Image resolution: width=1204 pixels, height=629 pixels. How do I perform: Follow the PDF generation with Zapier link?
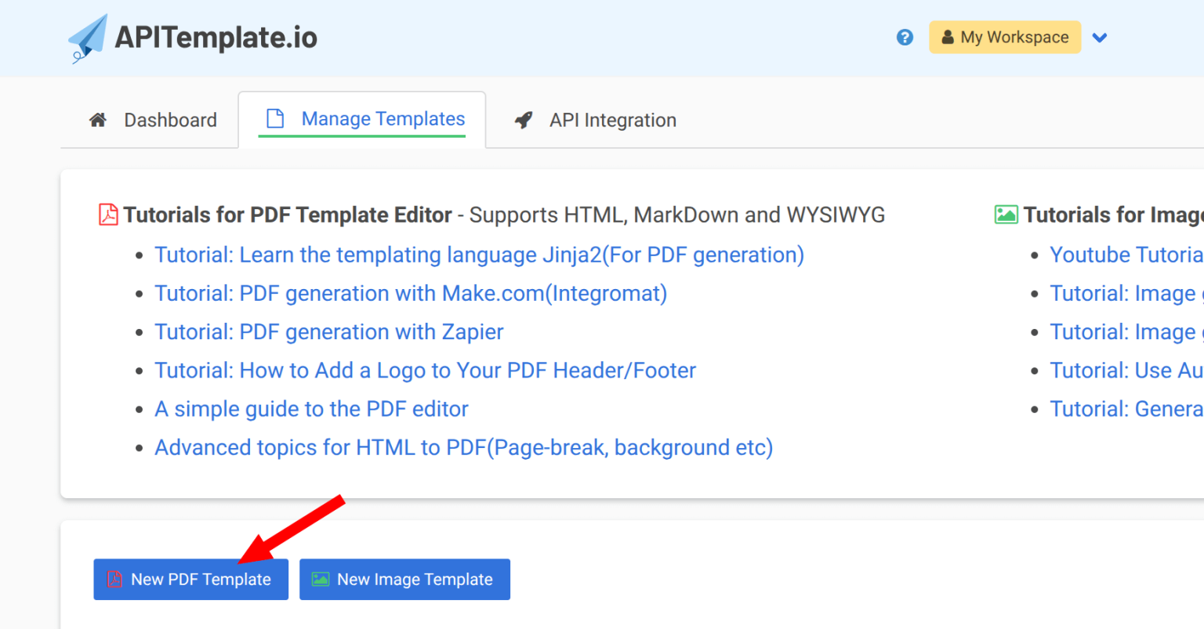328,331
